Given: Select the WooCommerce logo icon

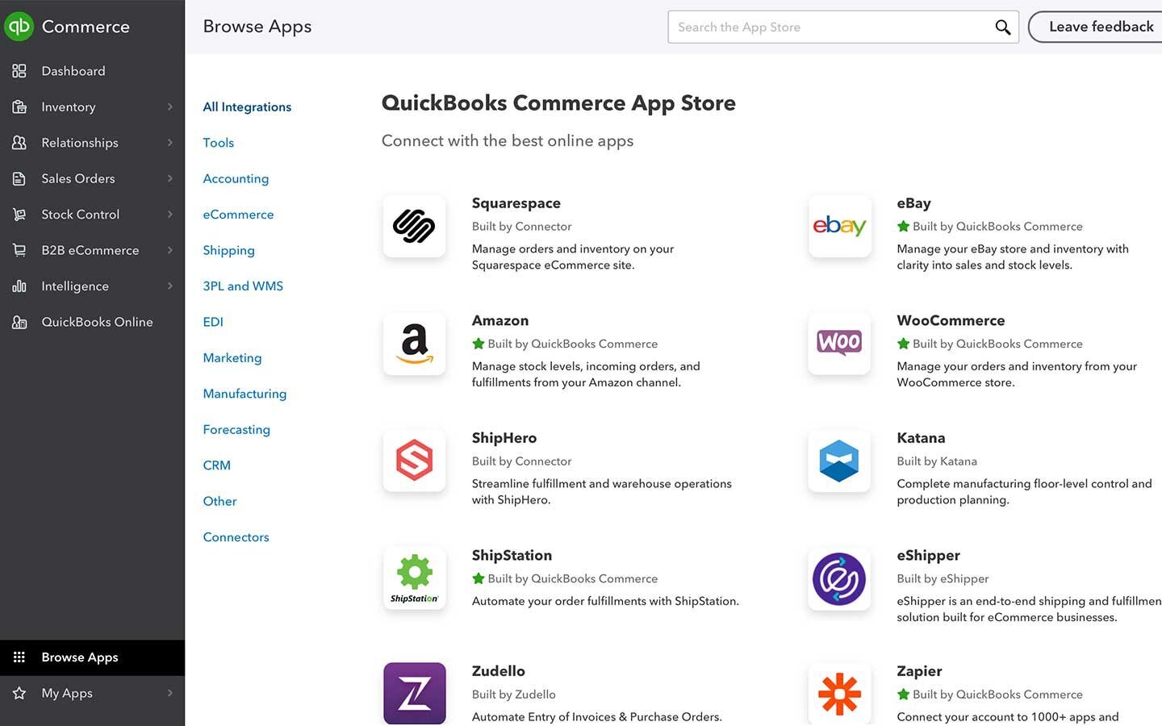Looking at the screenshot, I should 839,344.
